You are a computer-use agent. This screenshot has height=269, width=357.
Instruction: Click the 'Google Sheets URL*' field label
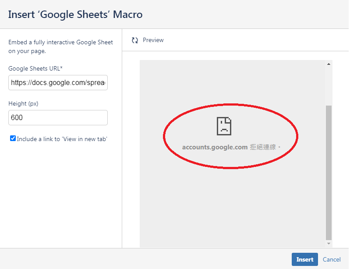[x=35, y=68]
